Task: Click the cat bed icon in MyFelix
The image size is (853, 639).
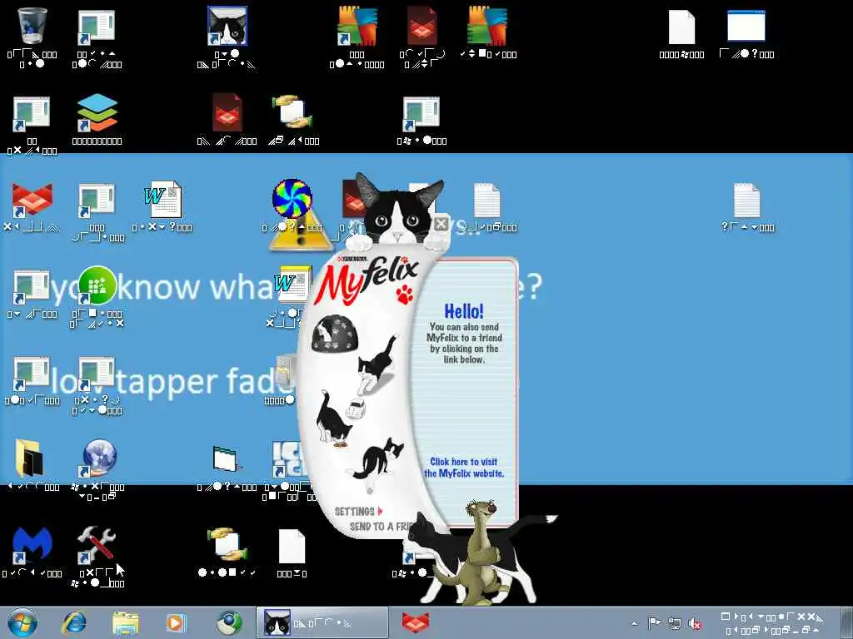Action: (333, 334)
